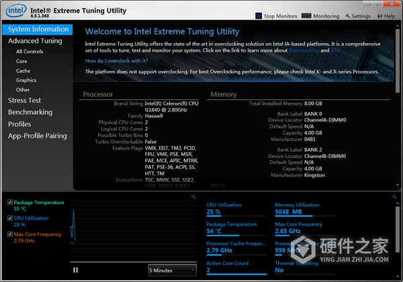This screenshot has width=403, height=282.
Task: Click the Intel logo icon
Action: [16, 11]
